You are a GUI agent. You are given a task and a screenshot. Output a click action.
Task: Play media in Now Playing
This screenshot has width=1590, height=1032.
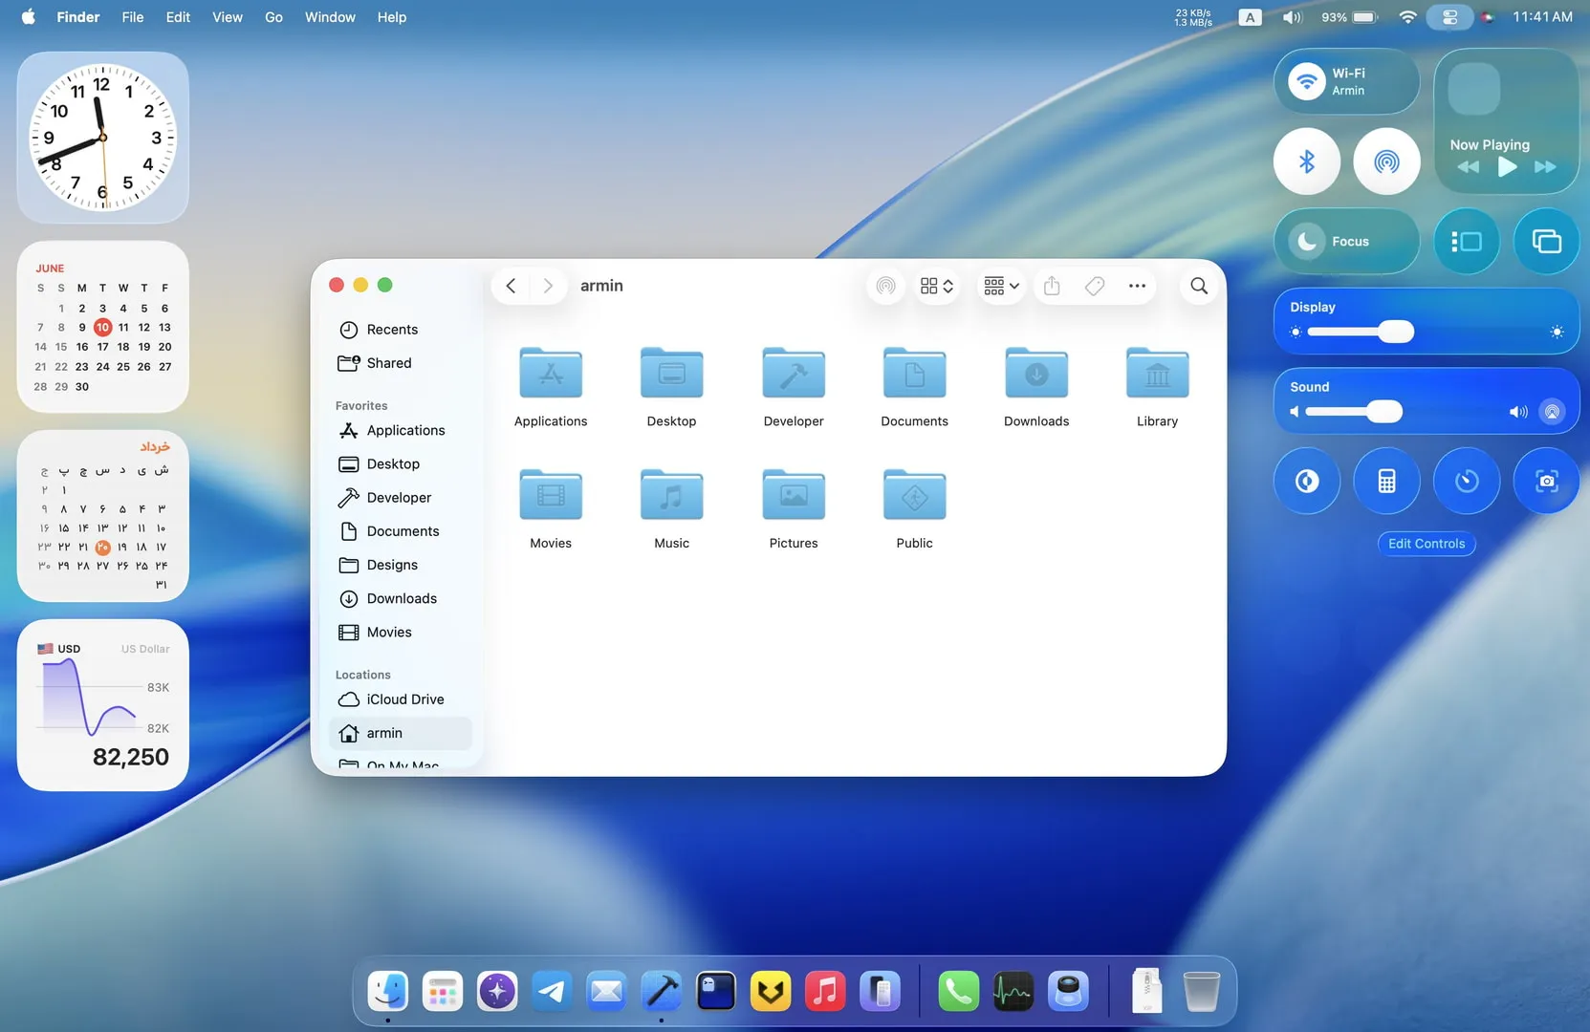1507,167
